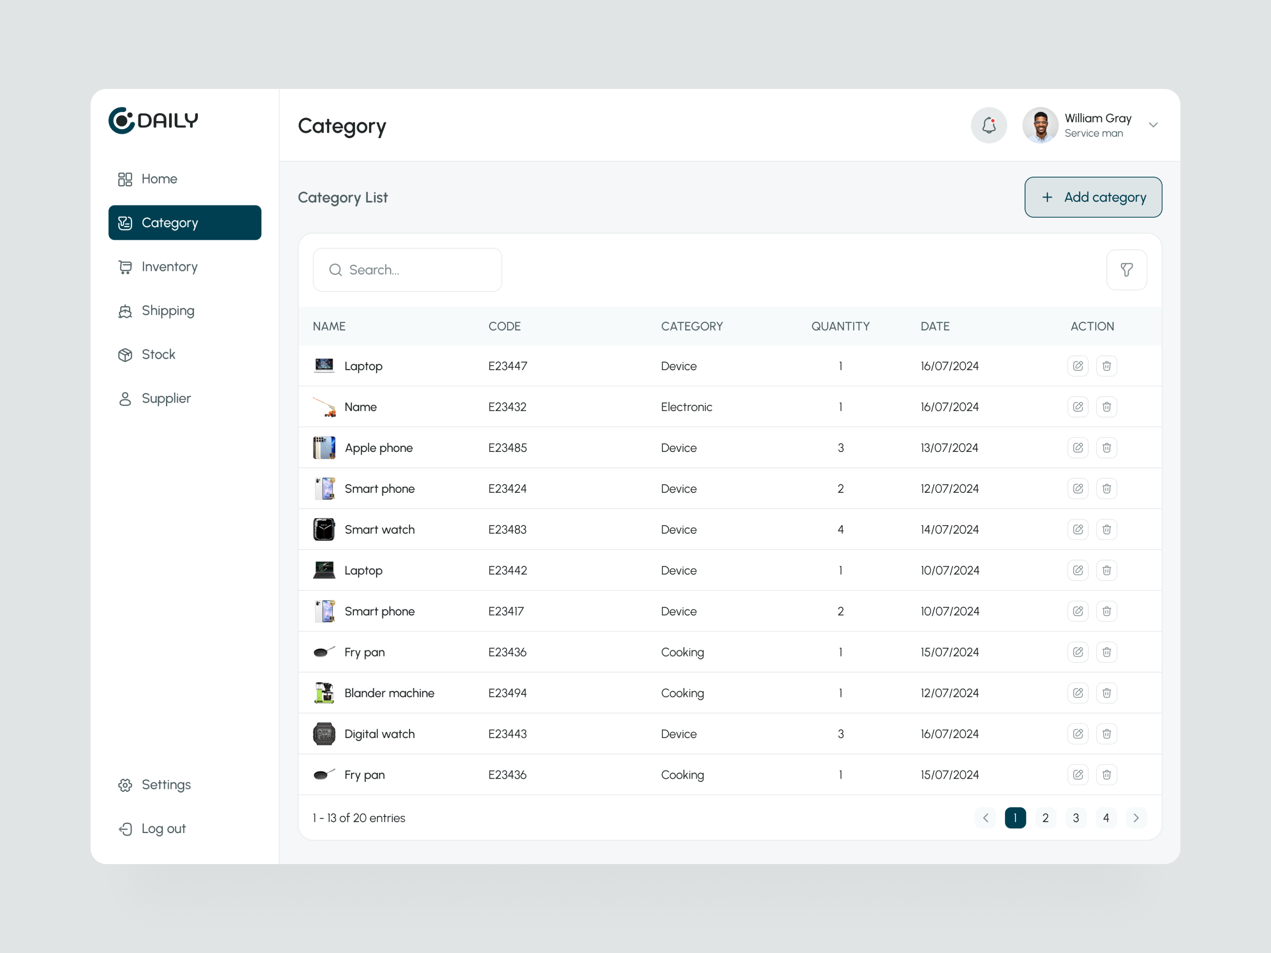This screenshot has height=953, width=1271.
Task: Open the Shipping section
Action: point(168,311)
